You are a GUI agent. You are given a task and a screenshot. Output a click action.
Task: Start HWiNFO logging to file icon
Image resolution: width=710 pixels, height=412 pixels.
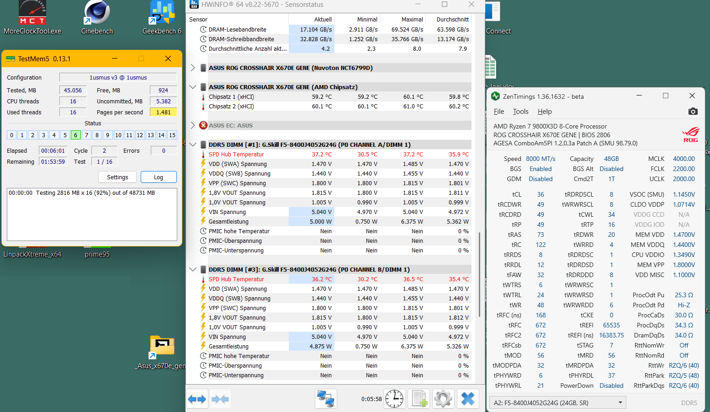pyautogui.click(x=419, y=399)
